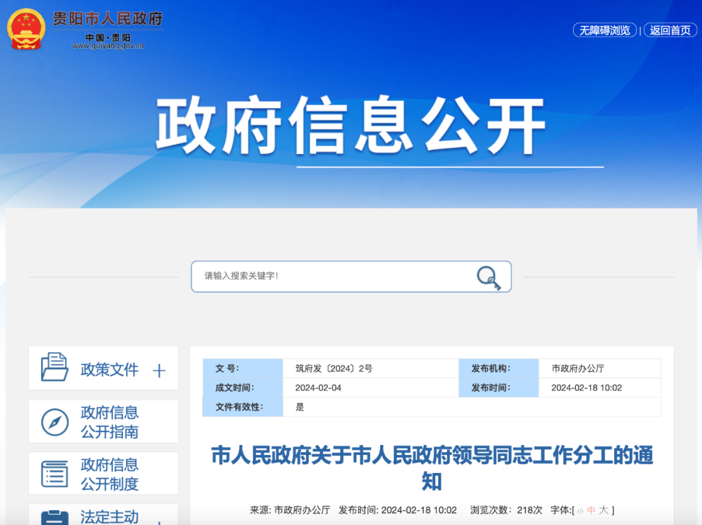Click the magnifying glass search icon
The width and height of the screenshot is (702, 525).
pos(488,277)
